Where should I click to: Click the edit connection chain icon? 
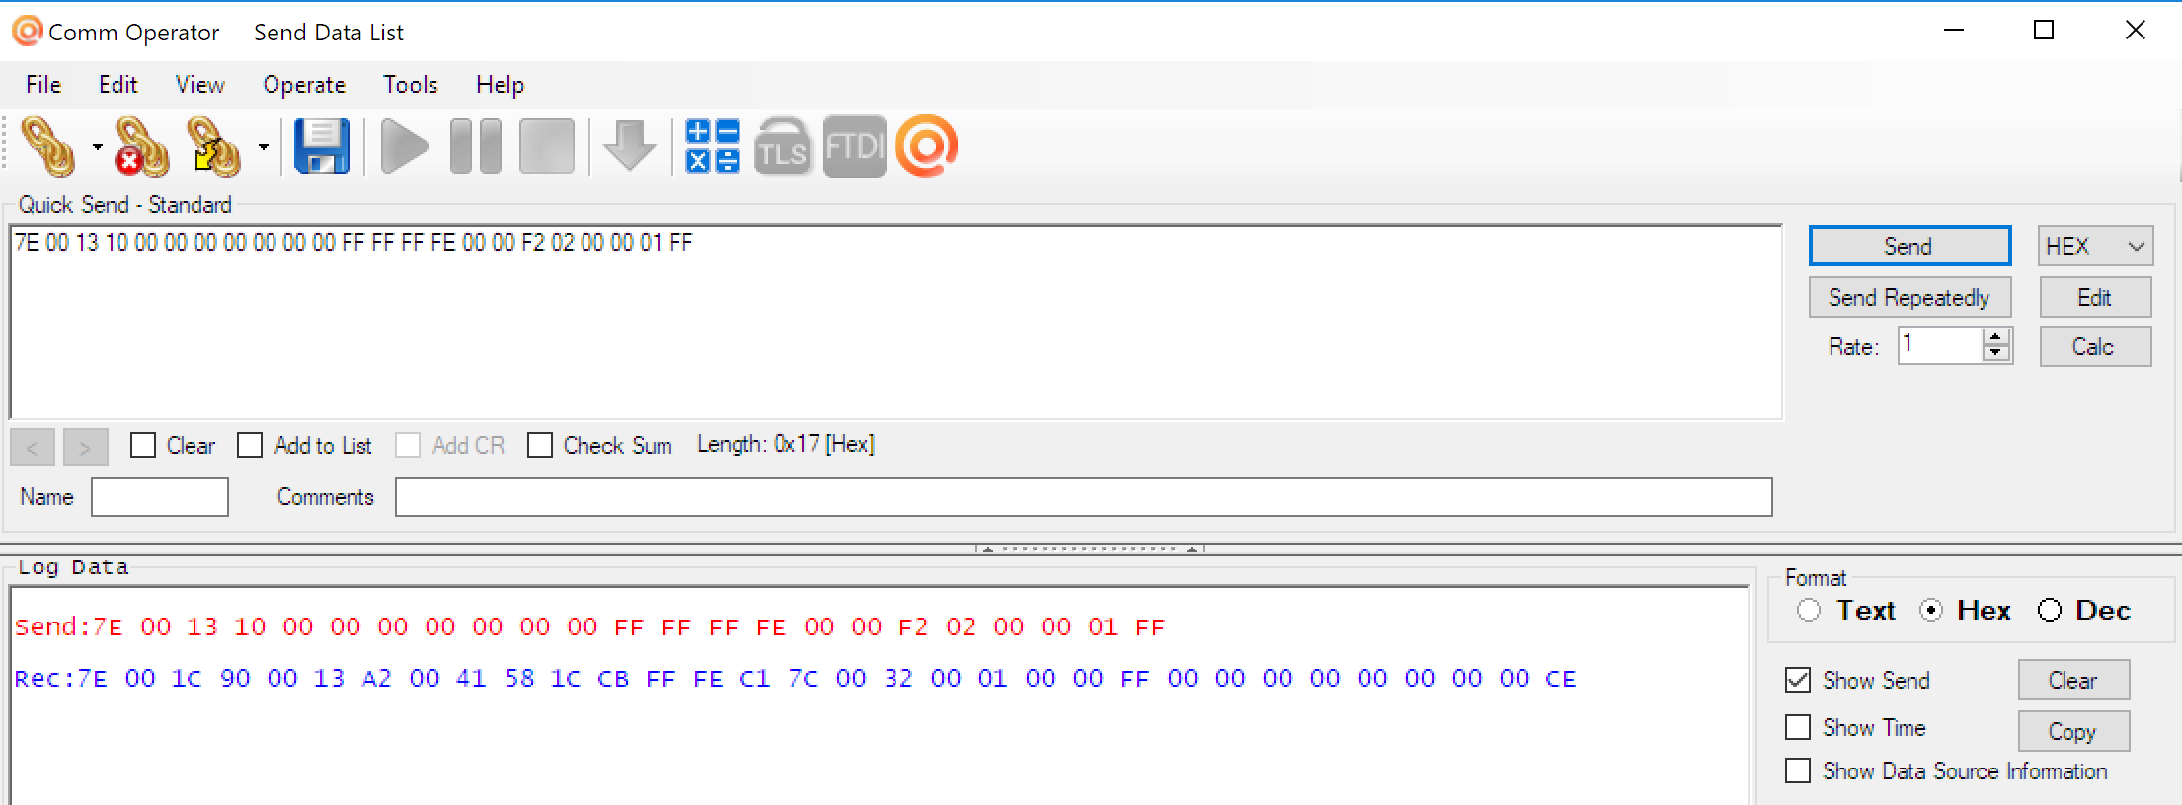213,147
